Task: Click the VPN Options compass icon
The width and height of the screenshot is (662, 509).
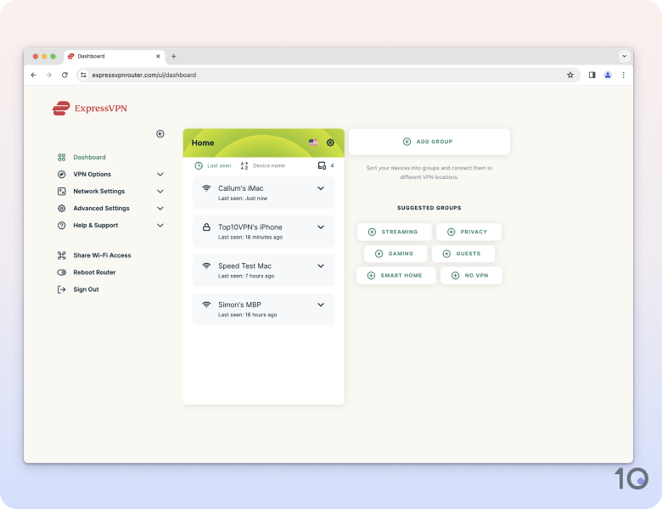Action: click(62, 174)
